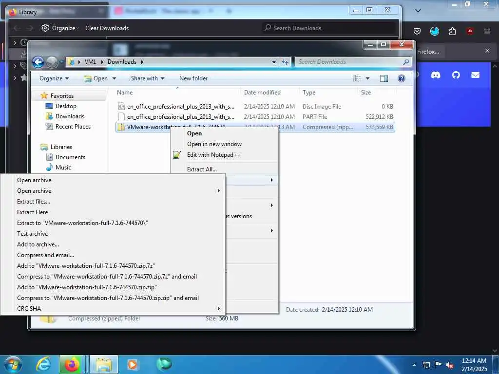Click the GitHub icon on the web page
The height and width of the screenshot is (374, 499).
pos(456,75)
